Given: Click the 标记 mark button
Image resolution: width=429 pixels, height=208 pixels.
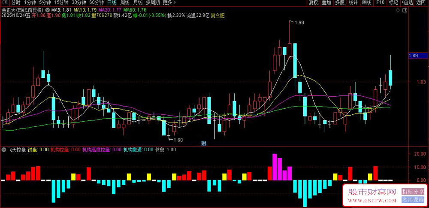Looking at the screenshot, I should 393,3.
